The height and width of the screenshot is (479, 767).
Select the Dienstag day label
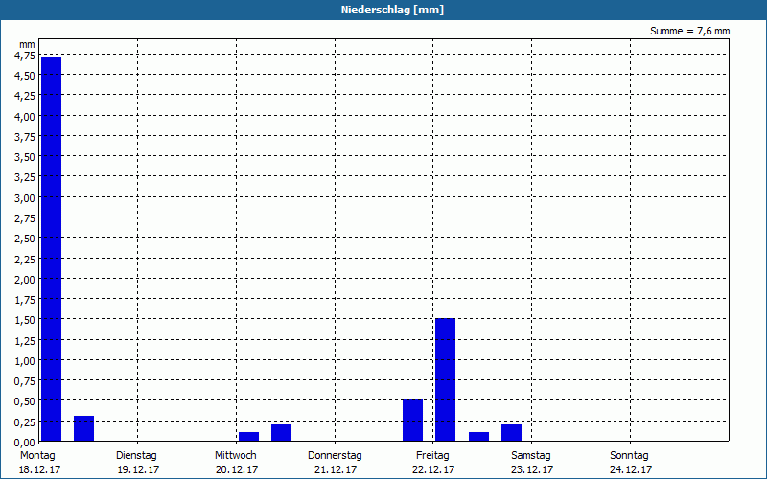pos(136,456)
